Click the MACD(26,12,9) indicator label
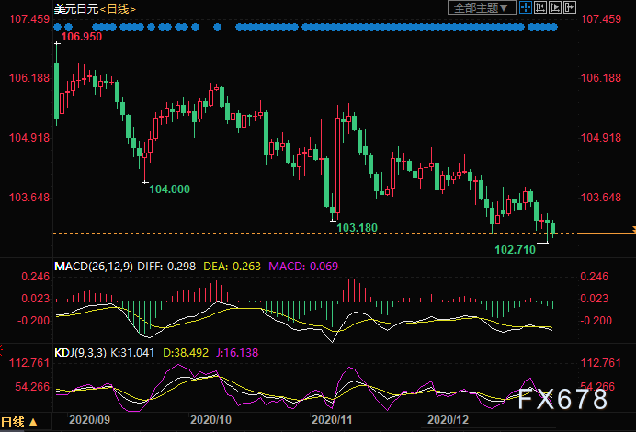The height and width of the screenshot is (432, 636). (x=94, y=267)
